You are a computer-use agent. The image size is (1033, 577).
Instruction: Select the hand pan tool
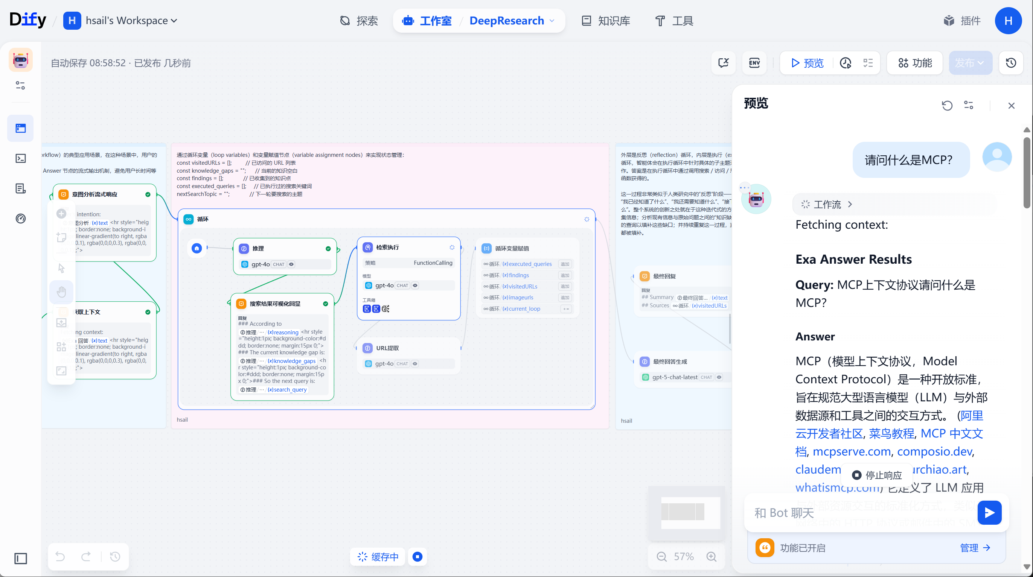(61, 292)
